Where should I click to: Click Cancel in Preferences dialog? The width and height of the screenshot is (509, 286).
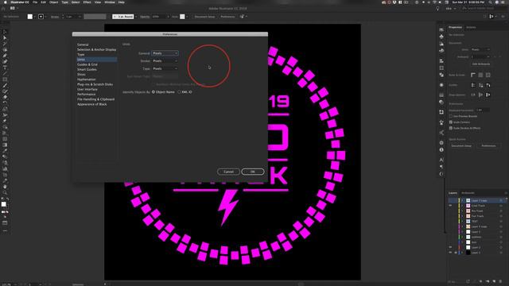coord(228,172)
